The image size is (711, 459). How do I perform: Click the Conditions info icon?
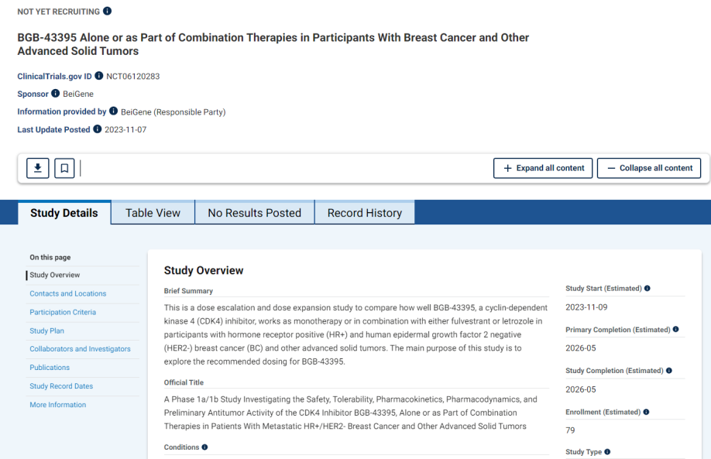[205, 447]
